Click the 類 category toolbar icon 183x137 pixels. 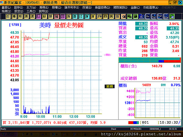(50, 16)
